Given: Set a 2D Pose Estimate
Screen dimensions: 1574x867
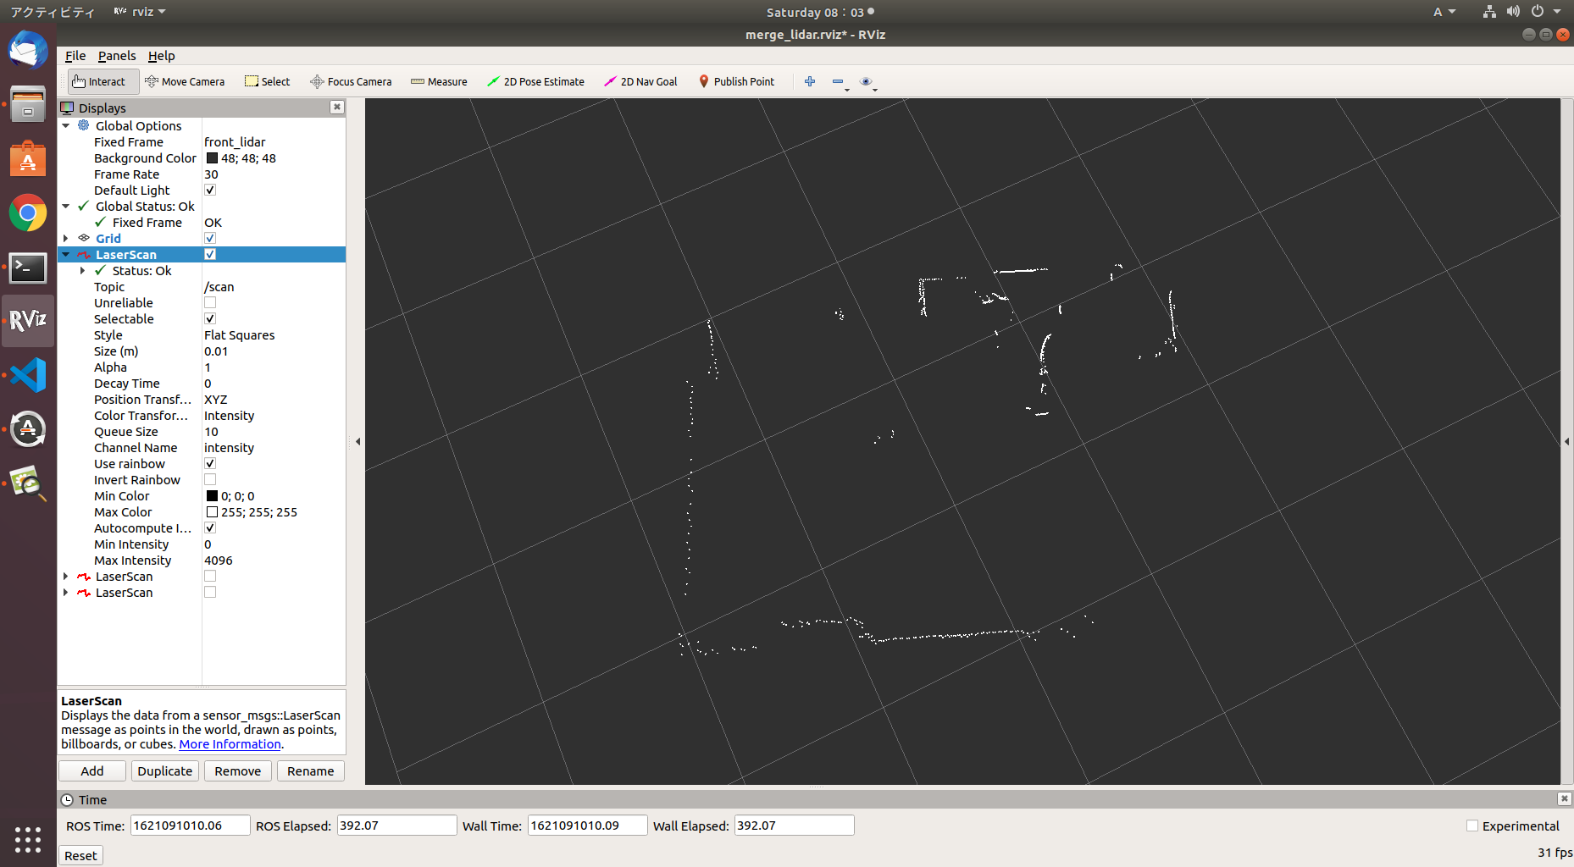Looking at the screenshot, I should (535, 81).
